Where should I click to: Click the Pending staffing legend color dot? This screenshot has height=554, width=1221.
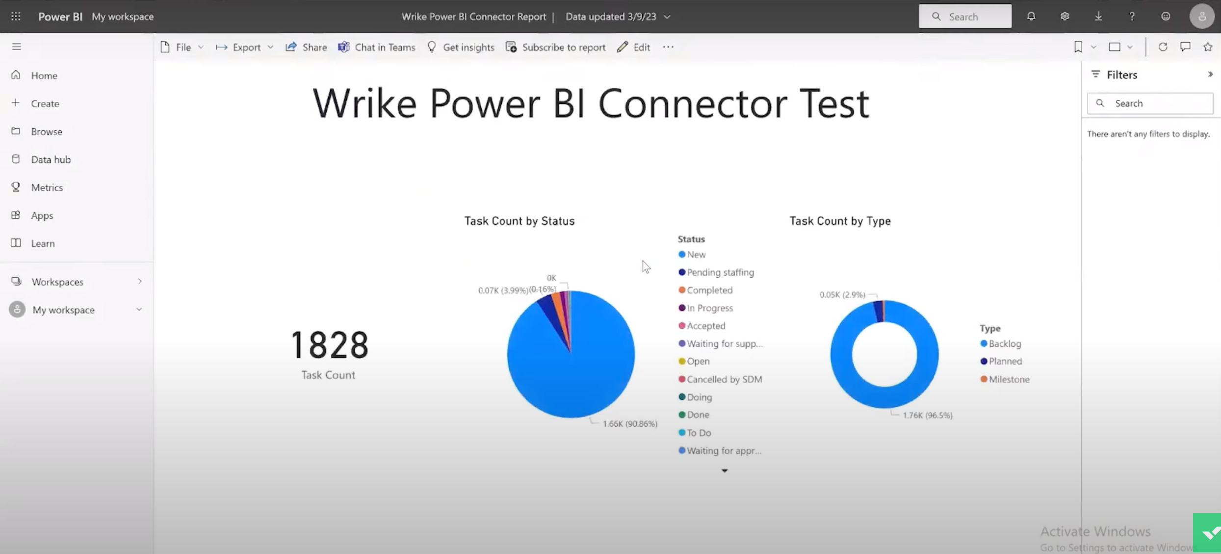click(682, 272)
